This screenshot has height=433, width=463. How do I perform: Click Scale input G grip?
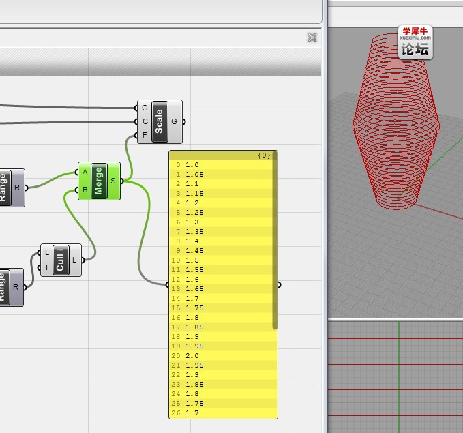[136, 108]
